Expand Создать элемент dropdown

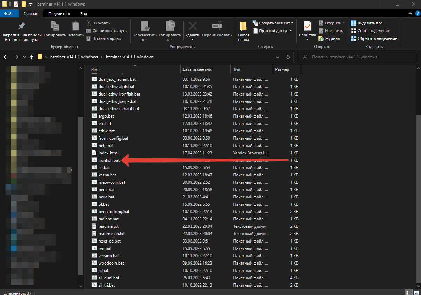coord(273,23)
